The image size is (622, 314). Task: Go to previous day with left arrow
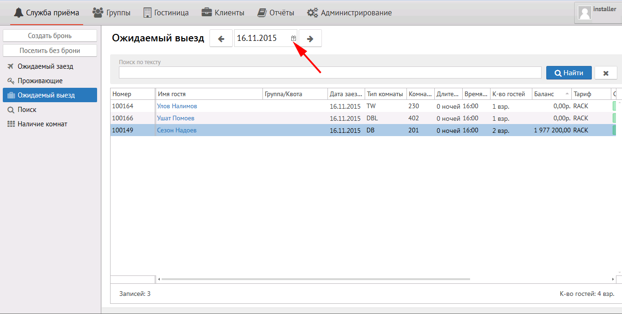pyautogui.click(x=221, y=39)
